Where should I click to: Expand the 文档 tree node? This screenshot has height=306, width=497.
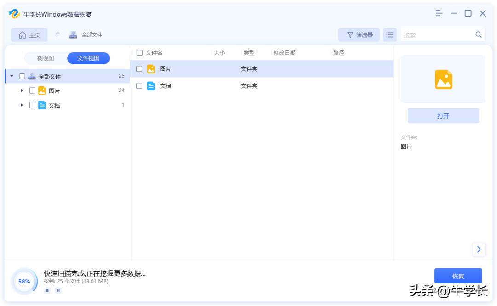click(21, 105)
